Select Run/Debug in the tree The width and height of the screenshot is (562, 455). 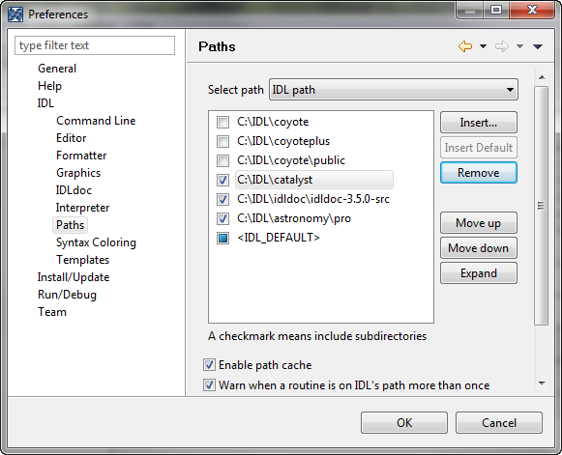(x=67, y=295)
